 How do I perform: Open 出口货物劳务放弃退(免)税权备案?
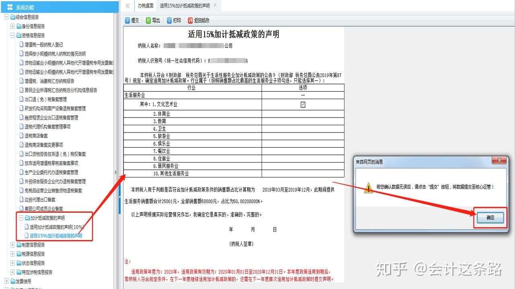pyautogui.click(x=55, y=154)
